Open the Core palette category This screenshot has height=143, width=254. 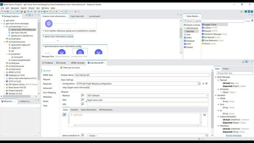pyautogui.click(x=187, y=35)
